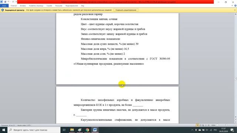Viewport: 237px width, 133px height.
Task: Click the OneDrive cloud tray icon
Action: (200, 130)
